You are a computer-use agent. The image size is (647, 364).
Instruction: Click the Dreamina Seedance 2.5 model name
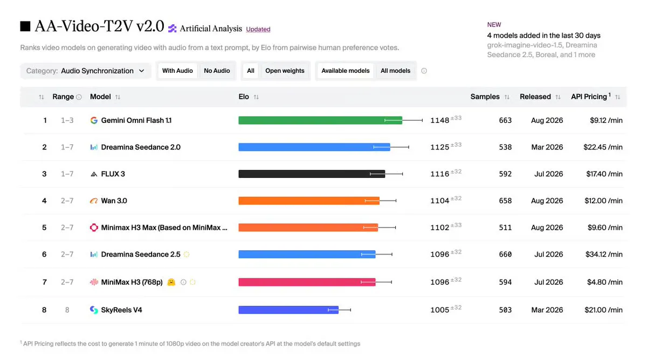click(141, 255)
